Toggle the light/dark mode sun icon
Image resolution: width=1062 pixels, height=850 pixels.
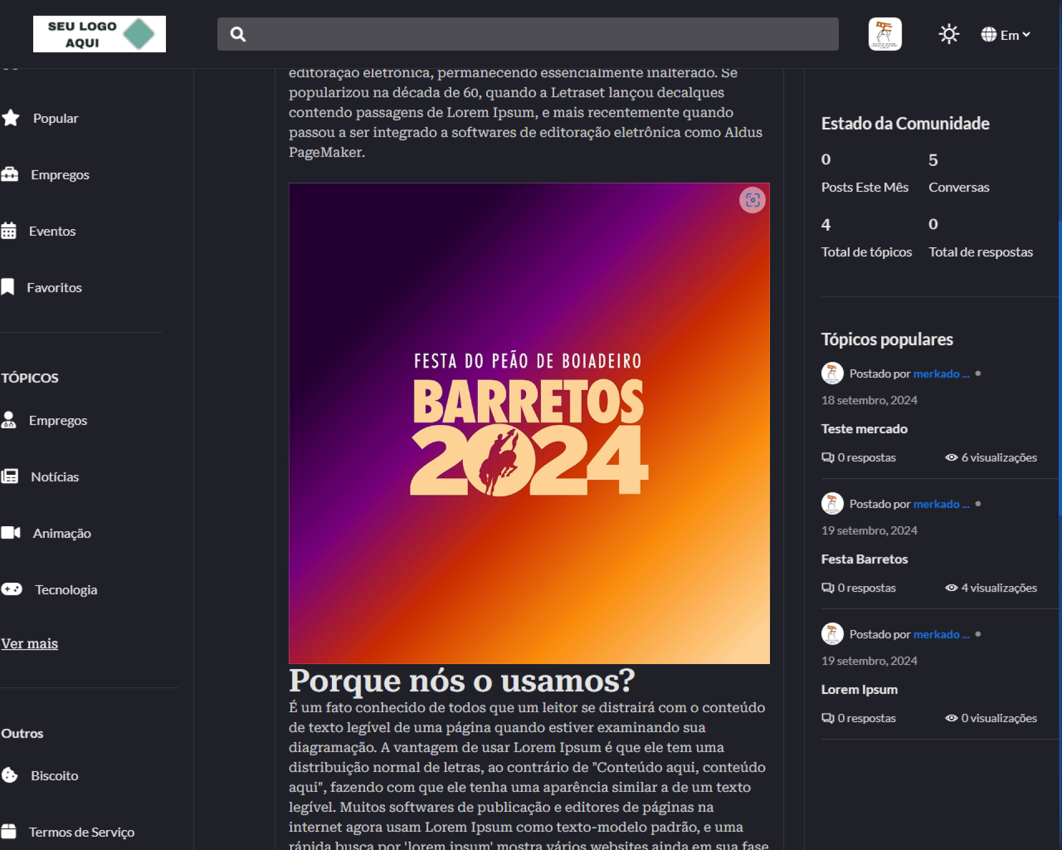tap(949, 34)
